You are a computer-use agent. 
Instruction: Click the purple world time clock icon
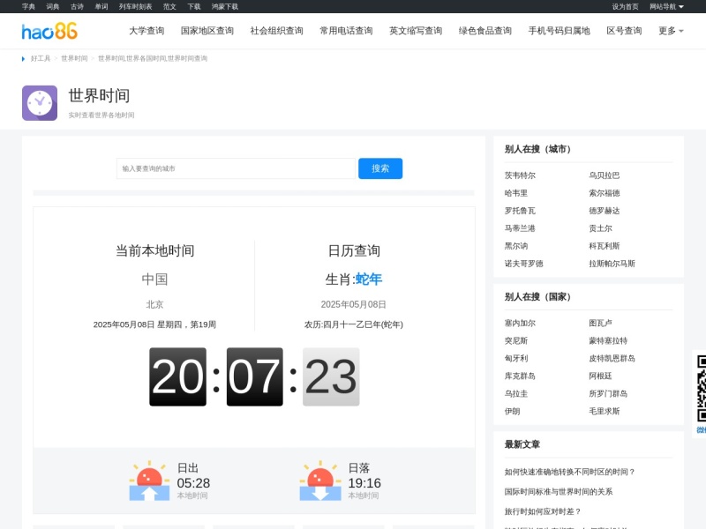coord(40,103)
